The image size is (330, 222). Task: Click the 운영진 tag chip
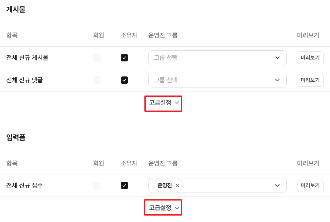(x=165, y=185)
